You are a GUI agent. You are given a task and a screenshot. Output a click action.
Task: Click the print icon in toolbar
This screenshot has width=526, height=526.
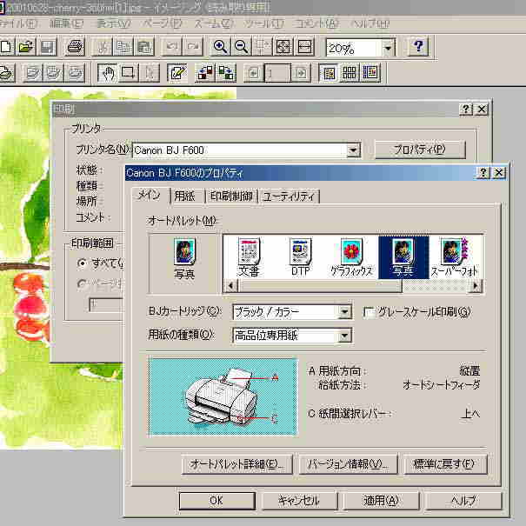point(75,47)
